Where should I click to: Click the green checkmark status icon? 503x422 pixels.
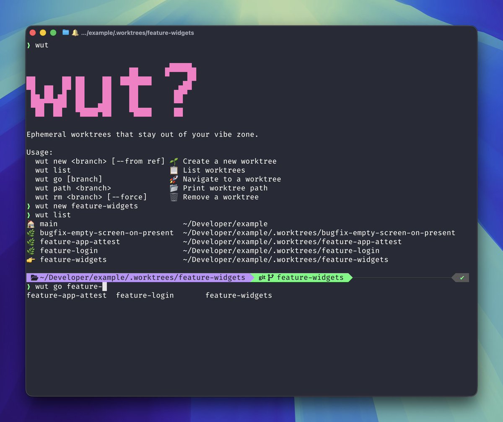(462, 277)
